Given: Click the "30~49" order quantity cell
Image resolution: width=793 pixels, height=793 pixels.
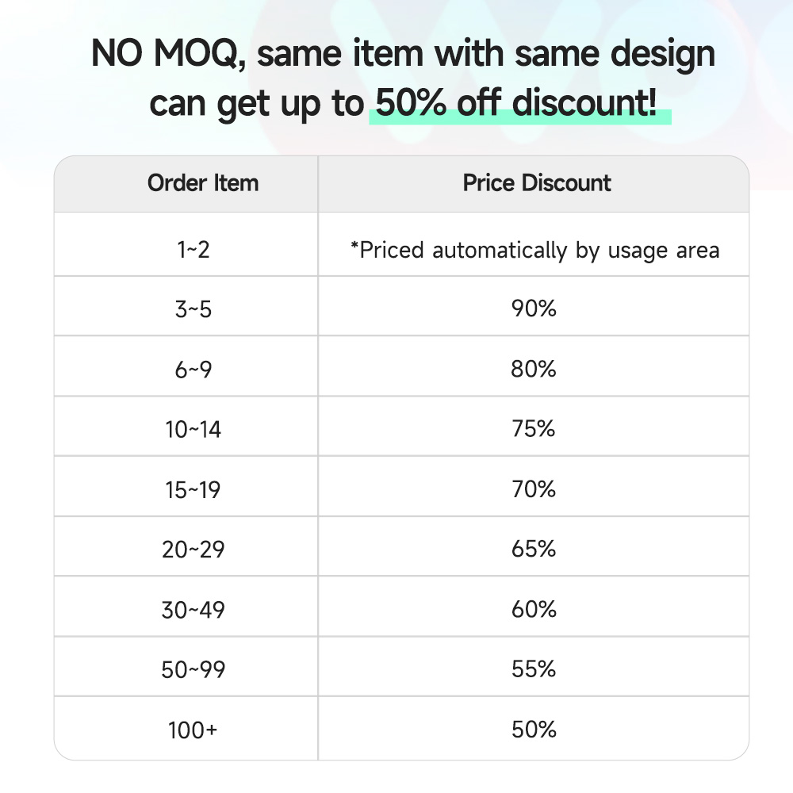Looking at the screenshot, I should 193,610.
